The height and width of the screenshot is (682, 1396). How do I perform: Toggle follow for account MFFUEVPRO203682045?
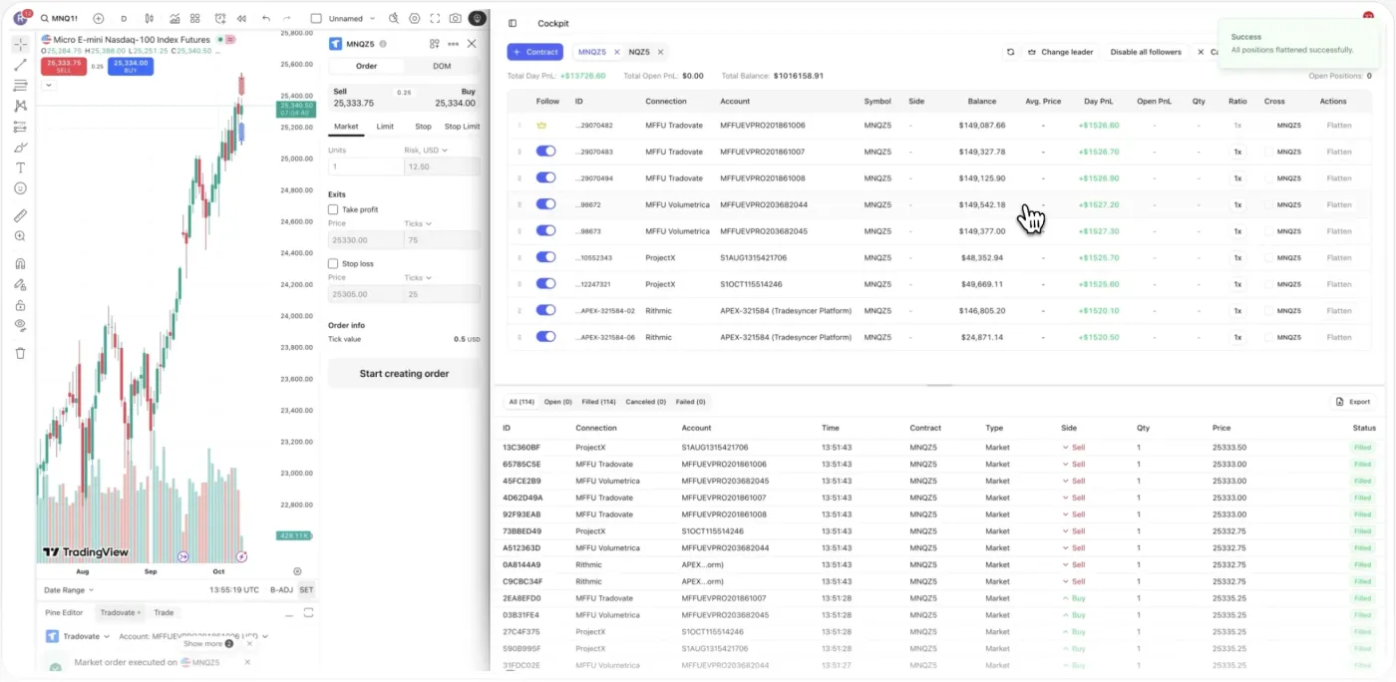[545, 230]
